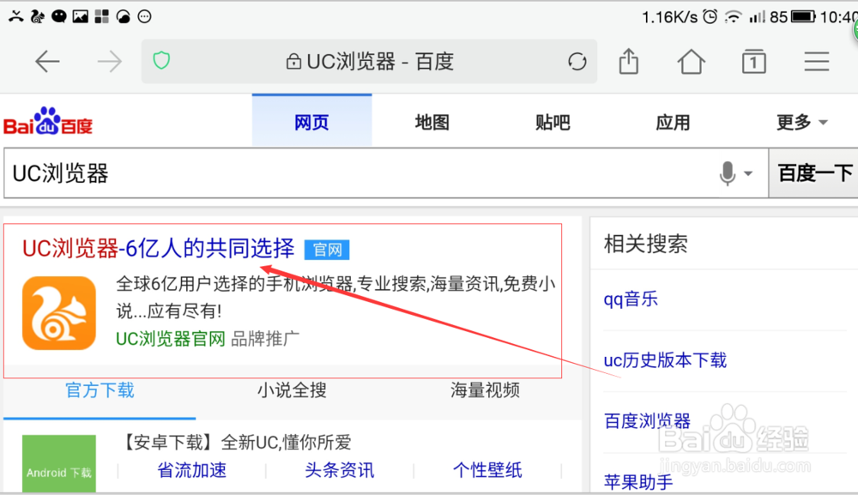Click the 官网 badge

327,250
